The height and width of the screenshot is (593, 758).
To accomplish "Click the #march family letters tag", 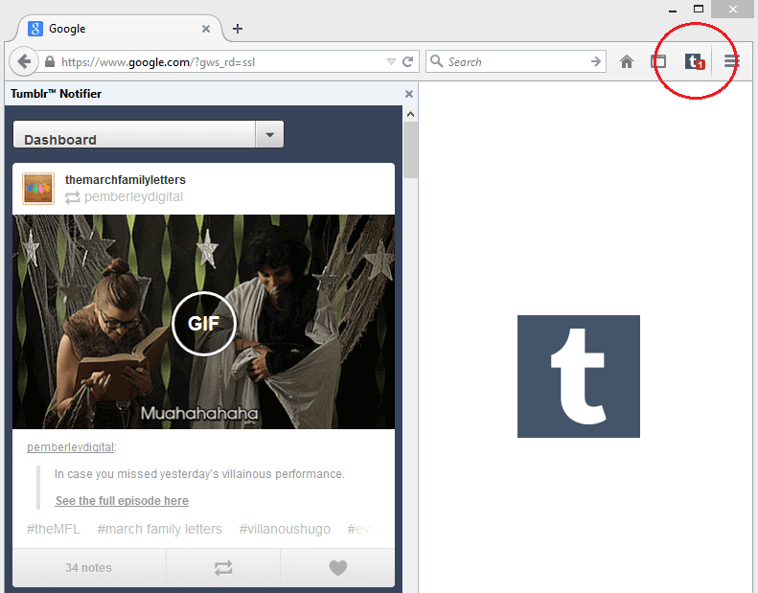I will click(x=159, y=529).
